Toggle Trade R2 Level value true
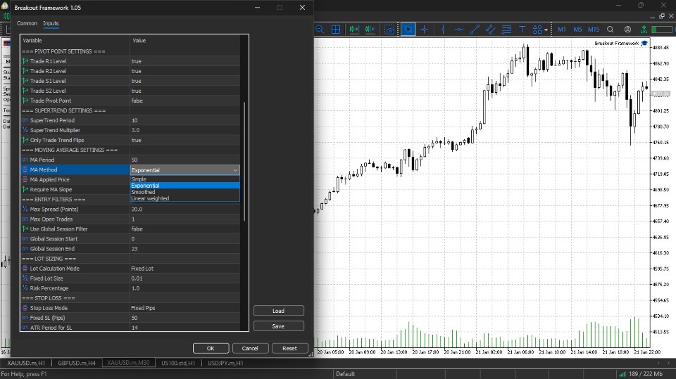Image resolution: width=676 pixels, height=379 pixels. click(184, 71)
